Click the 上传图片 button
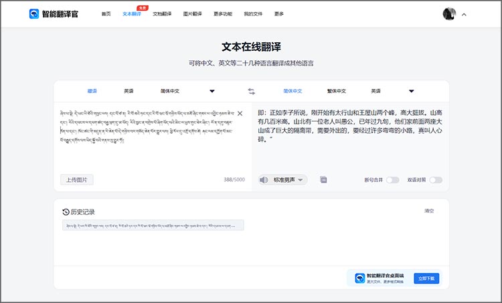502x303 pixels. 77,179
